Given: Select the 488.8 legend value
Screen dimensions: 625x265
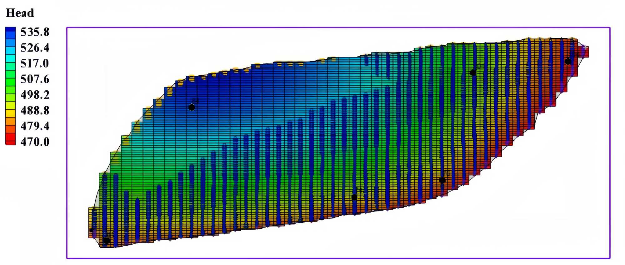Looking at the screenshot, I should pos(35,110).
